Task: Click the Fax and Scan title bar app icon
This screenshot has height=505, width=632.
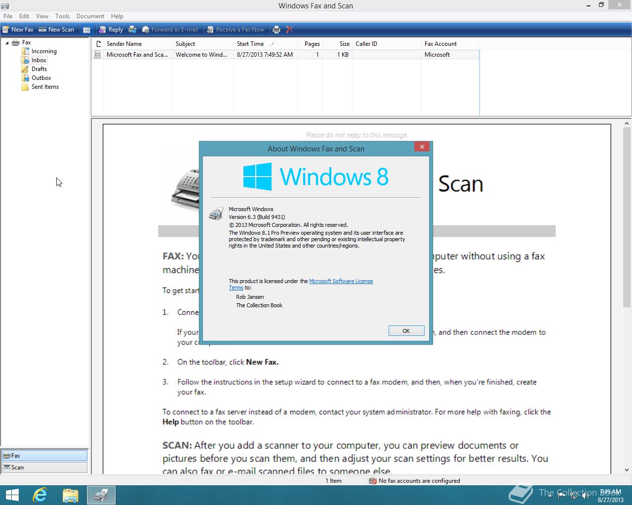Action: (5, 5)
